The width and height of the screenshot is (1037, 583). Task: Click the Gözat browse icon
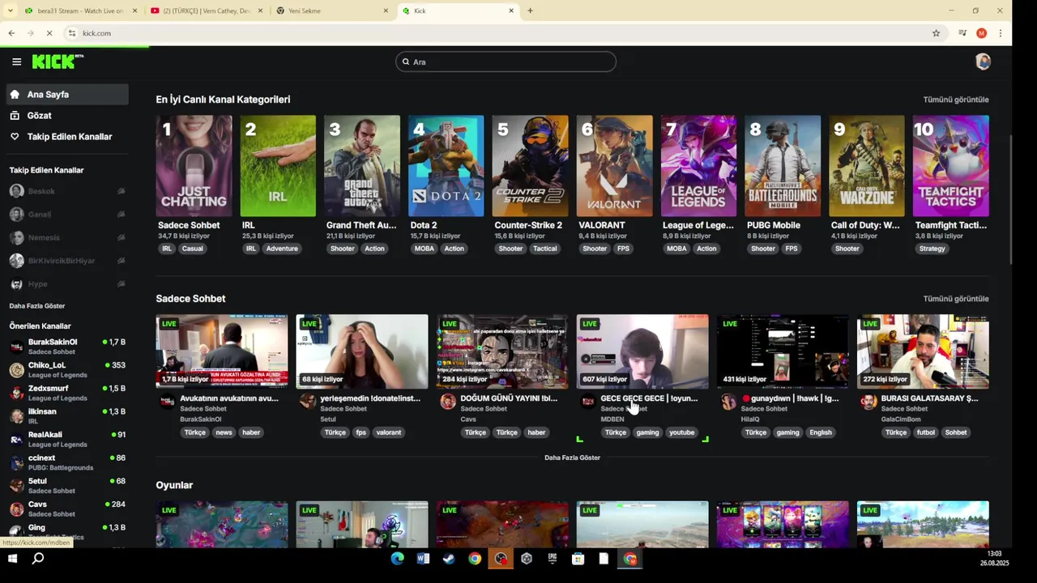(15, 116)
